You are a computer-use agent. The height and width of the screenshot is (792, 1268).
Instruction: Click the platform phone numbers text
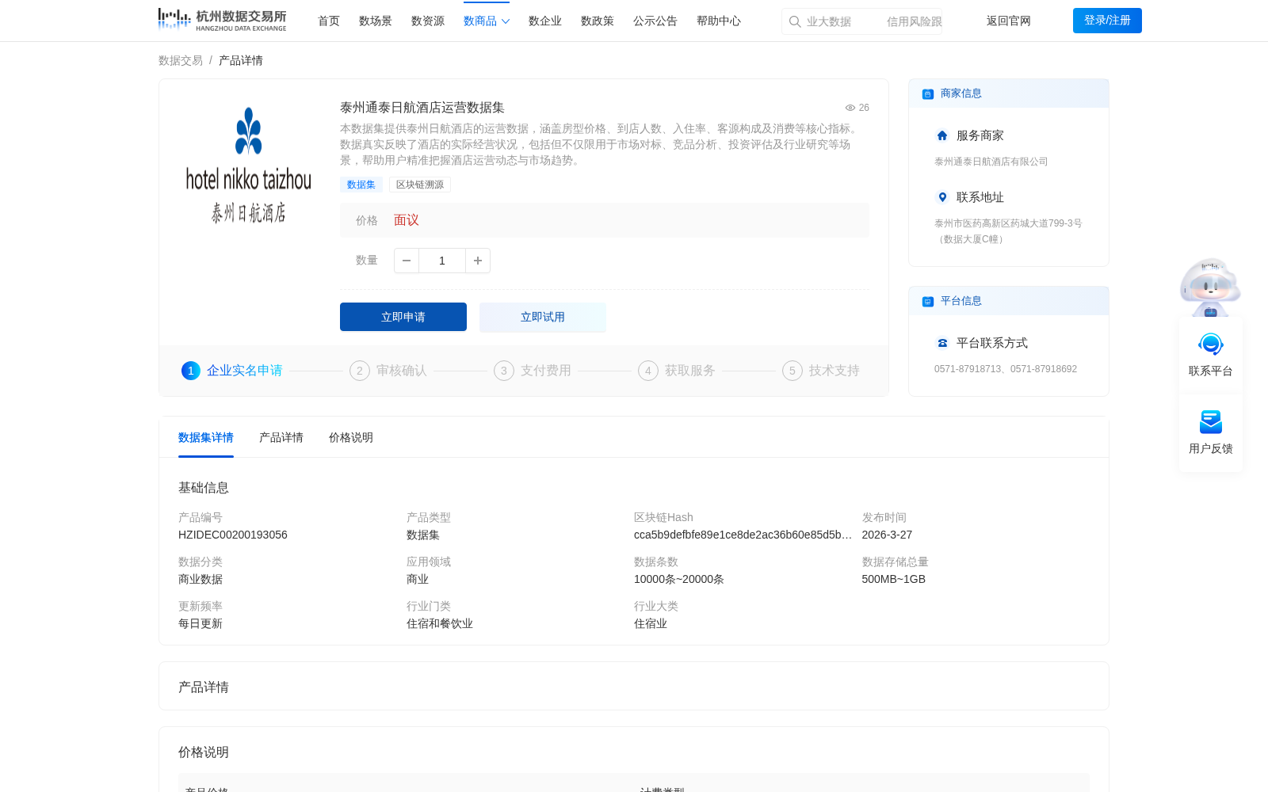pos(1006,369)
